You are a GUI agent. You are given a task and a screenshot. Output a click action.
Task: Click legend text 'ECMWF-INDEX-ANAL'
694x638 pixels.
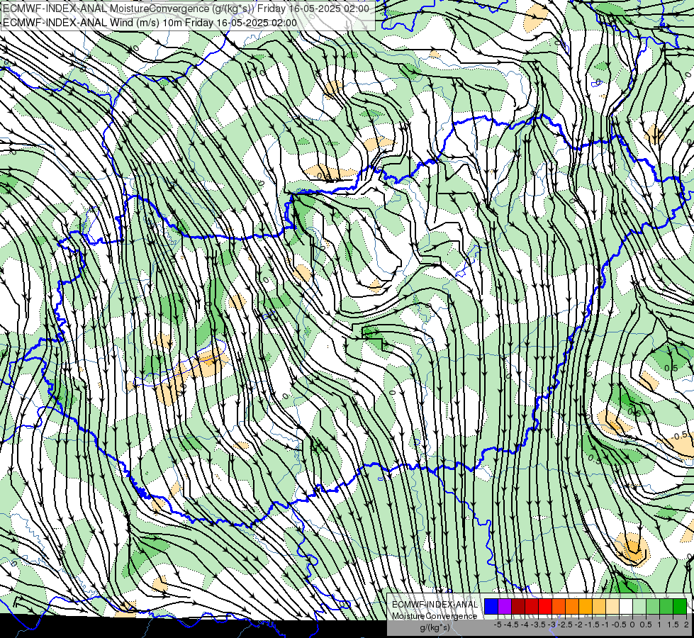[x=435, y=605]
